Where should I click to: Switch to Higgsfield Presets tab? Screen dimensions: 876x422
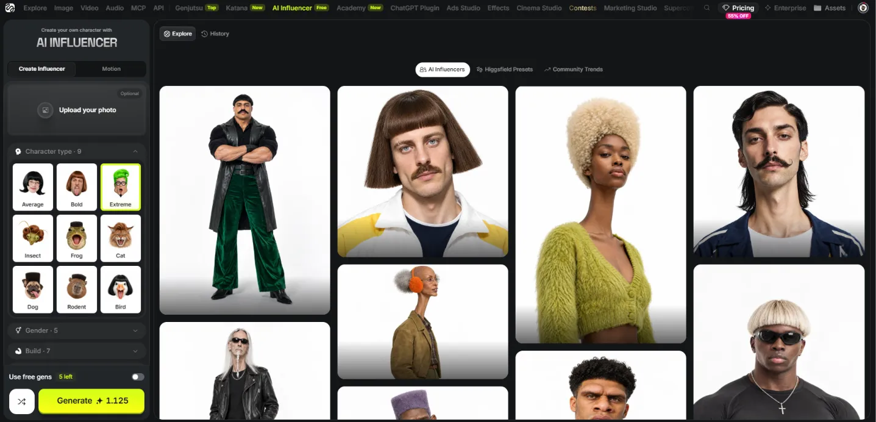[x=505, y=70]
